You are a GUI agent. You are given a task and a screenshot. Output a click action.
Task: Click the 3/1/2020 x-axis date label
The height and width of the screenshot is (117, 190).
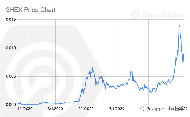(55, 109)
